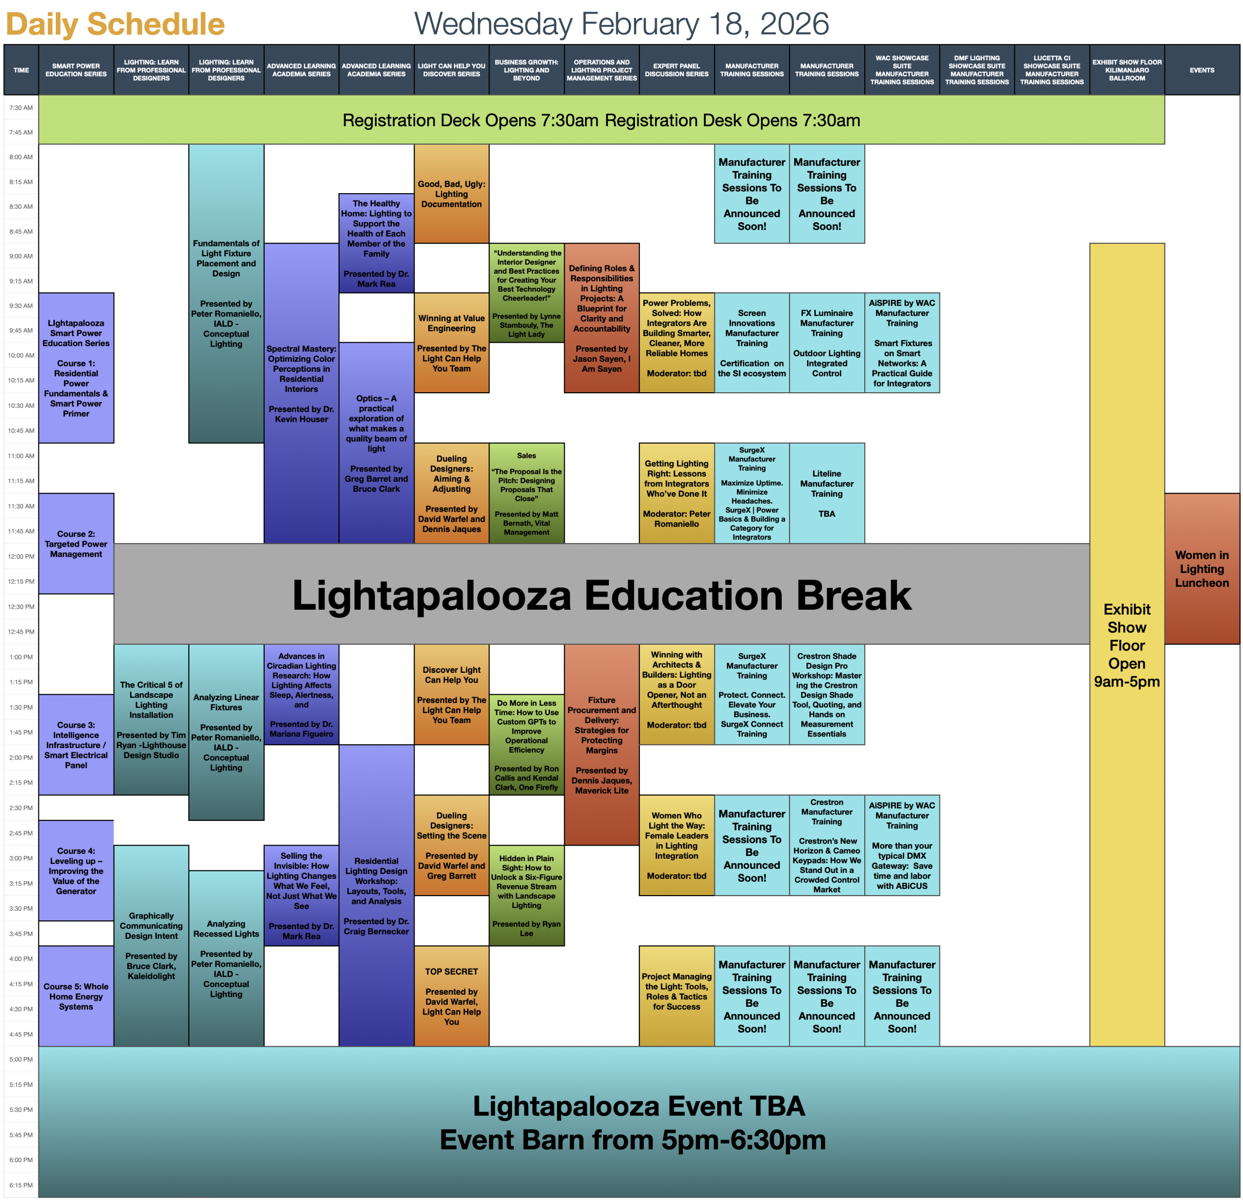Click the Liteline Manufacturer Training TBA block
1243x1201 pixels.
(826, 493)
